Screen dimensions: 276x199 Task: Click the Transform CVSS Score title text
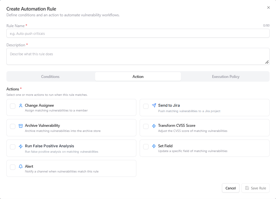point(177,126)
